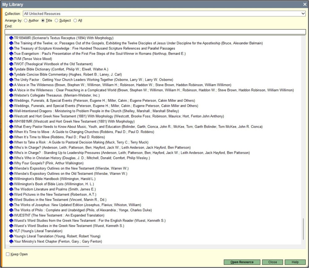Open Help for My Library
Image resolution: width=309 pixels, height=268 pixels.
295,262
